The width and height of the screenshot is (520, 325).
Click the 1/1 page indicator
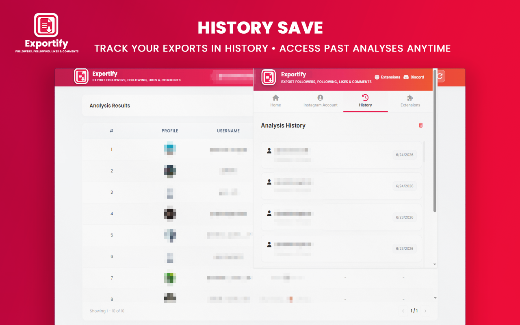point(414,311)
